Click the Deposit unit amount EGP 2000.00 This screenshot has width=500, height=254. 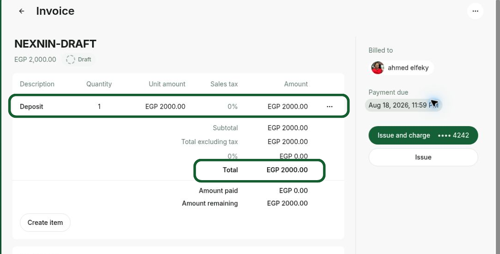pyautogui.click(x=165, y=107)
